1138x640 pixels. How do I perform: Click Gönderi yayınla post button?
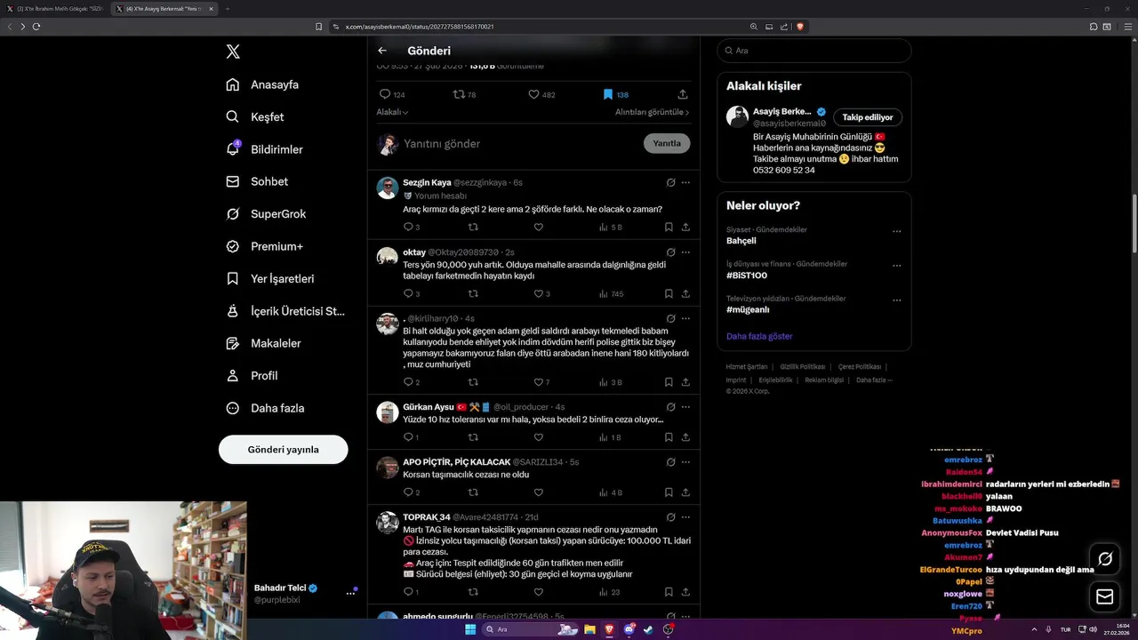click(x=283, y=449)
